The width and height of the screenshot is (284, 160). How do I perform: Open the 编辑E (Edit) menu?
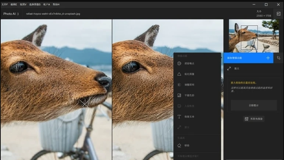point(14,4)
